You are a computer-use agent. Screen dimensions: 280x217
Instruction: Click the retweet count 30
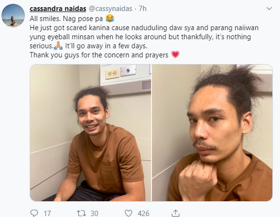(x=94, y=213)
